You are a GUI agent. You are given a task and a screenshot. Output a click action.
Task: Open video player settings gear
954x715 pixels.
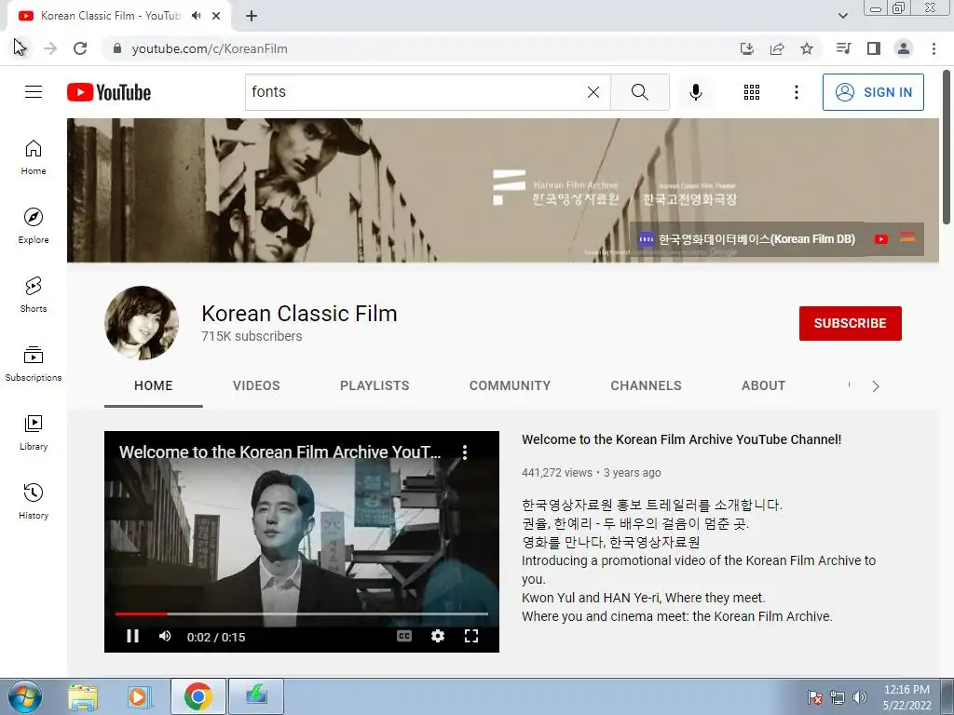[438, 636]
